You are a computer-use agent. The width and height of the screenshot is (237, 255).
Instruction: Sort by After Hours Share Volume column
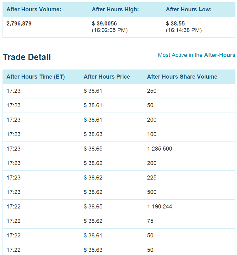pos(182,77)
